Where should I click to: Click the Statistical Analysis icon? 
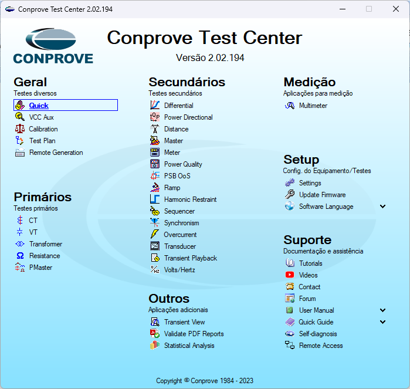coord(155,346)
